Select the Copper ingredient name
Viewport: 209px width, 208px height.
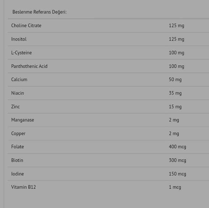pyautogui.click(x=18, y=133)
